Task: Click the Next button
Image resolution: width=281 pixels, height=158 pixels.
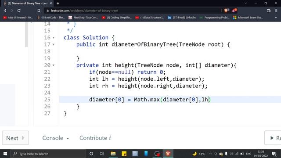Action: [15, 138]
